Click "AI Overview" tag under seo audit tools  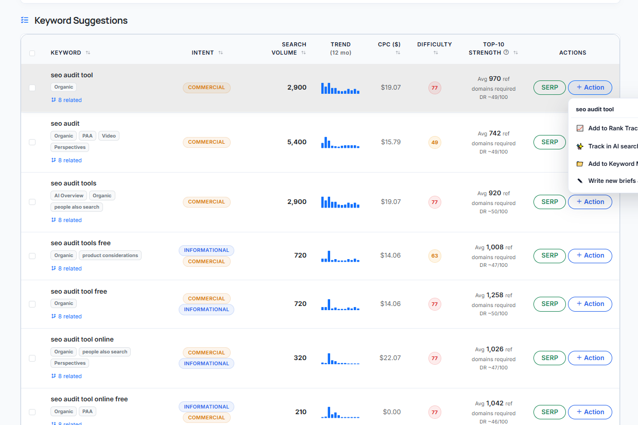69,196
